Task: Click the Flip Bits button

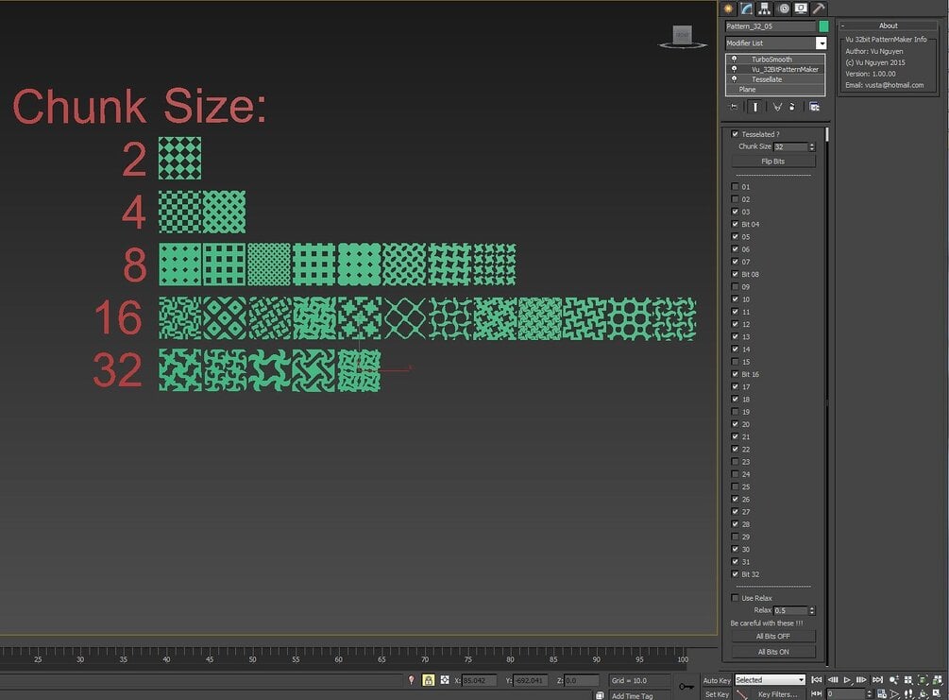Action: [772, 161]
